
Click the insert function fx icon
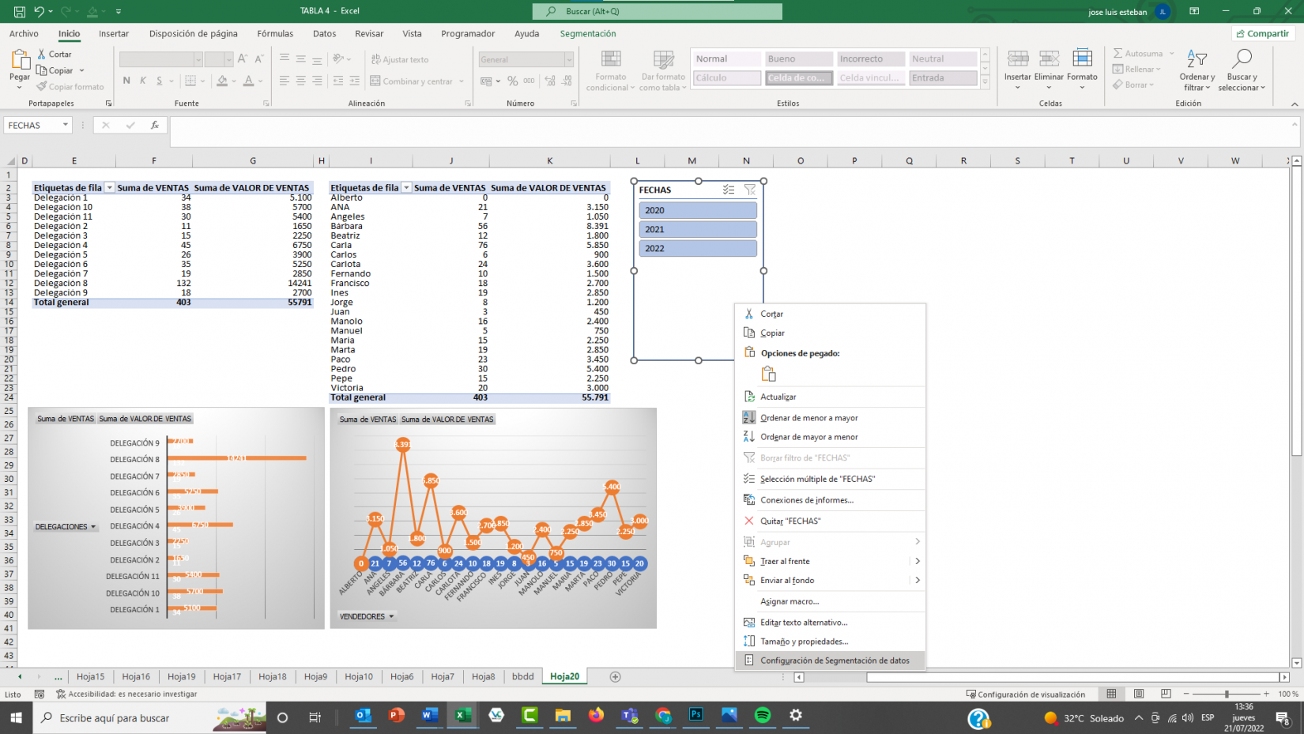(x=155, y=125)
